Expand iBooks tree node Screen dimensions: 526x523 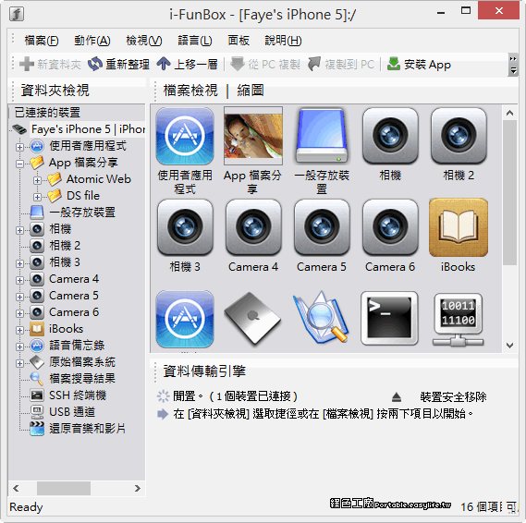tap(19, 330)
